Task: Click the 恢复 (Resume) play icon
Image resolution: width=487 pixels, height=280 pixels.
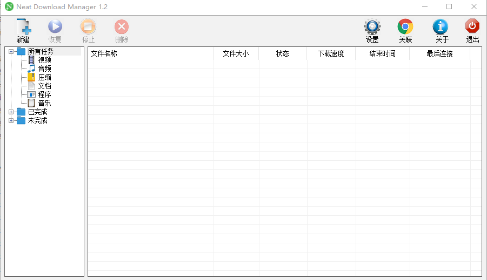Action: pos(55,26)
